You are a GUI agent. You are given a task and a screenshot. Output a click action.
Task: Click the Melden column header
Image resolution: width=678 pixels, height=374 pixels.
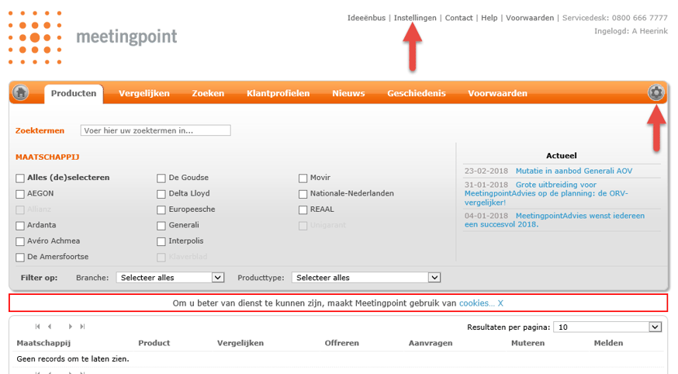pyautogui.click(x=608, y=343)
